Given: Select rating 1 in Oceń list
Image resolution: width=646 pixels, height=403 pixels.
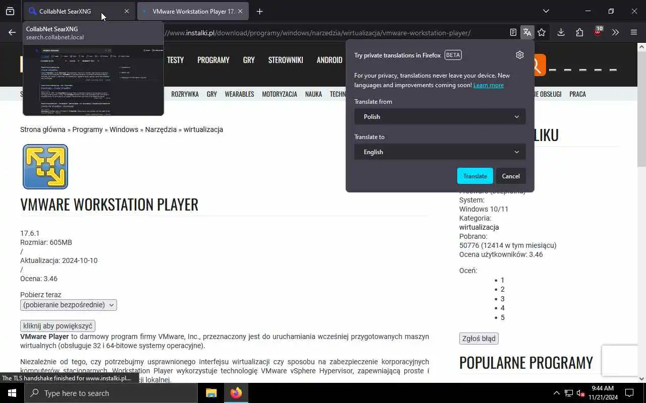Looking at the screenshot, I should (502, 280).
